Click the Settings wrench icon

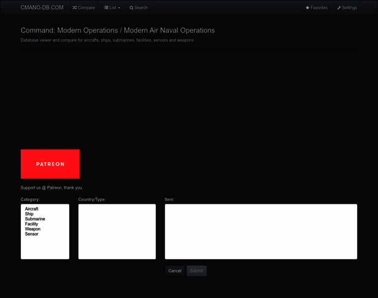pyautogui.click(x=339, y=8)
